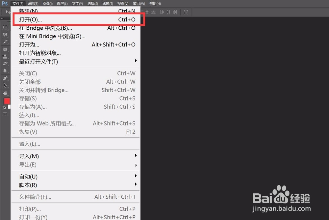Open the 帮助(H) menu
The width and height of the screenshot is (329, 220).
pos(155,4)
